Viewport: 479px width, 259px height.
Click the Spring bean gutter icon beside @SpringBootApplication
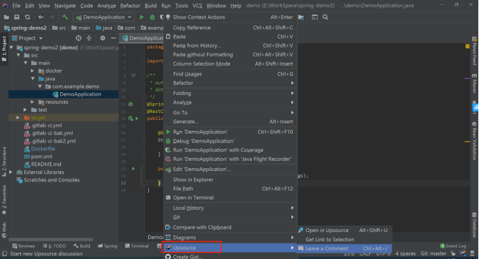tap(131, 105)
